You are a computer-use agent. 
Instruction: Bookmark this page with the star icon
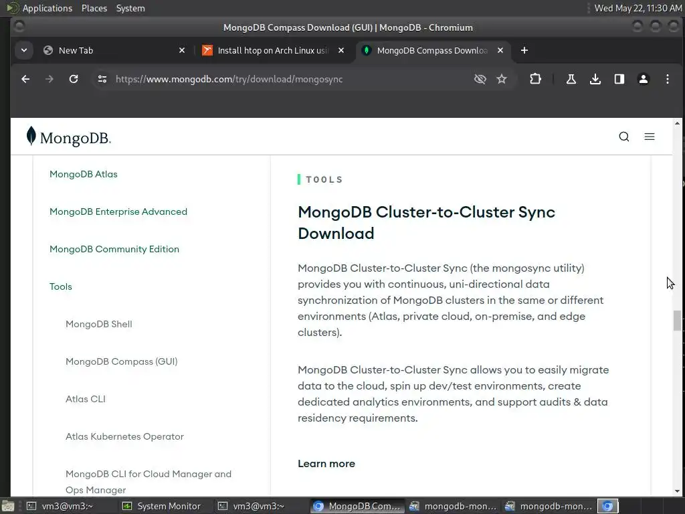coord(502,79)
